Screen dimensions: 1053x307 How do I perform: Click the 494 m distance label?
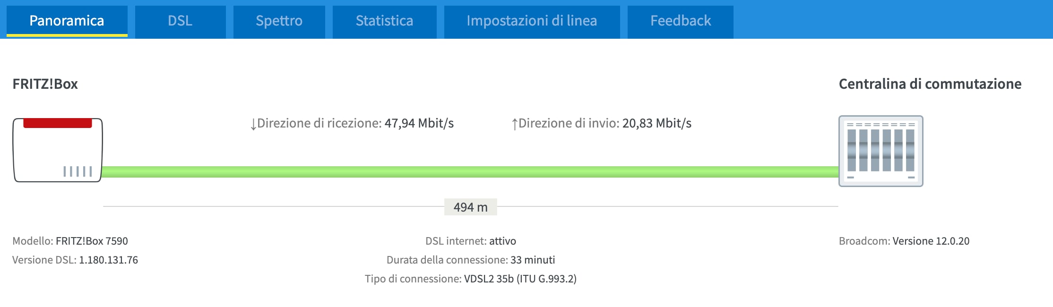tap(470, 207)
